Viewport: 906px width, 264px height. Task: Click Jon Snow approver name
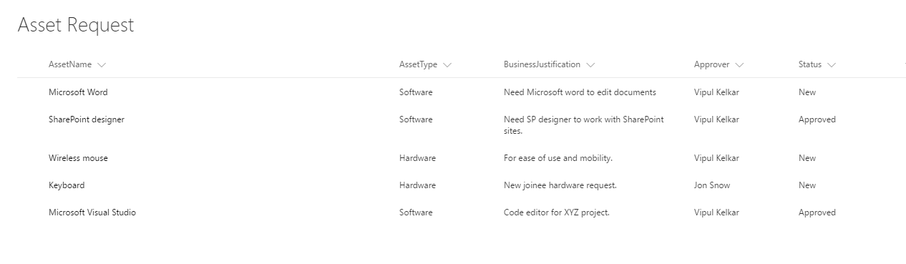point(712,185)
